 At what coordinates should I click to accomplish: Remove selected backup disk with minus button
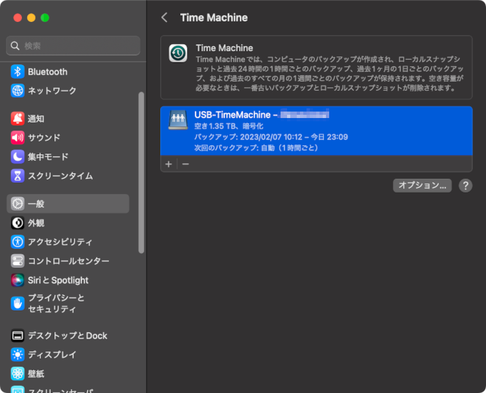point(186,164)
